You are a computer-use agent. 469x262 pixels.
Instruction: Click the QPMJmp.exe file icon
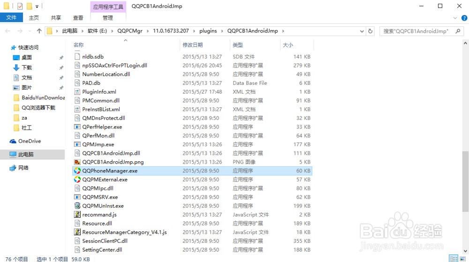[x=77, y=144]
